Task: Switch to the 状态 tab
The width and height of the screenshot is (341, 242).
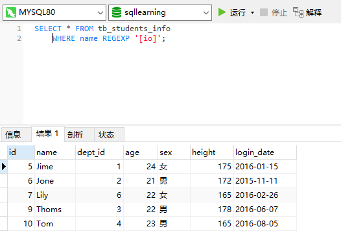Action: click(109, 135)
